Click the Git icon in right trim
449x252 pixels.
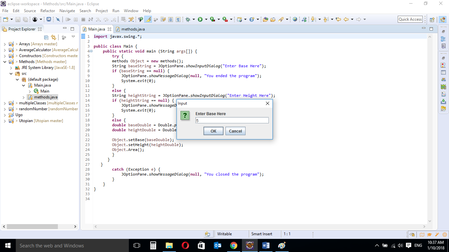(x=443, y=108)
